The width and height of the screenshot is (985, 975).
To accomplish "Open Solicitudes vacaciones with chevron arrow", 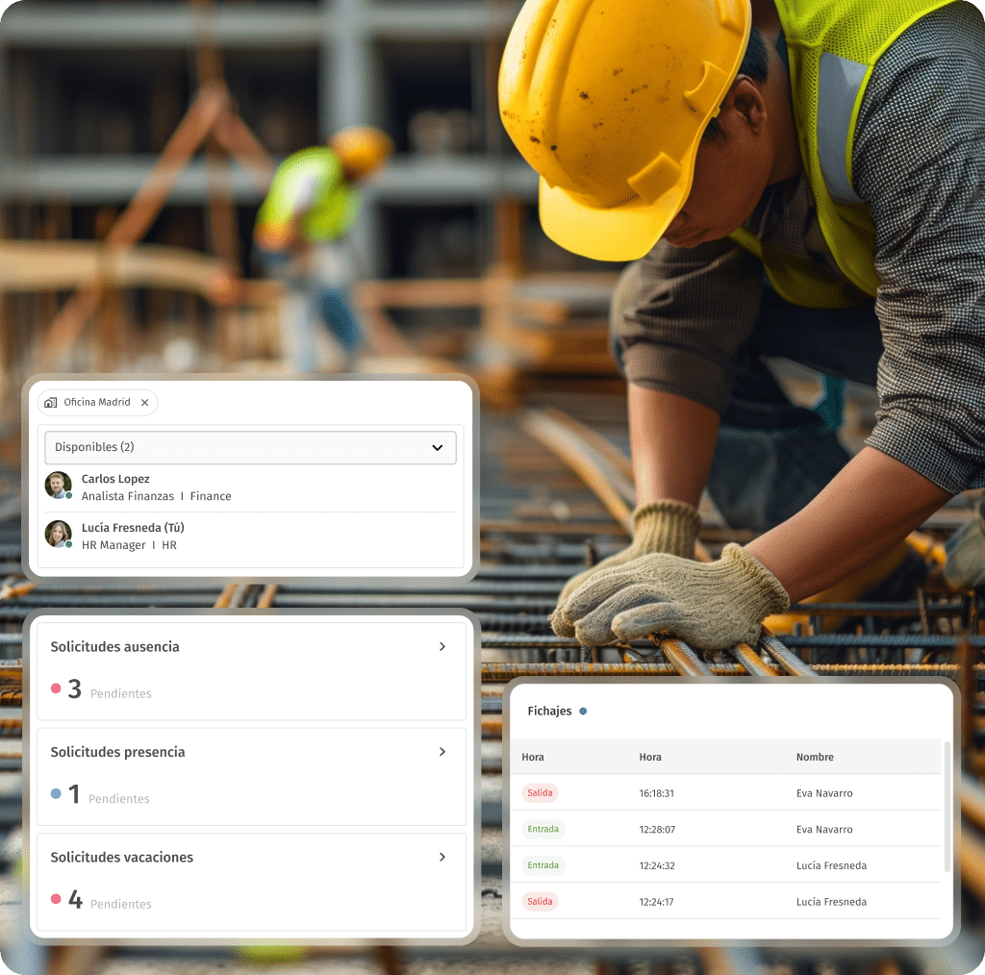I will tap(442, 857).
